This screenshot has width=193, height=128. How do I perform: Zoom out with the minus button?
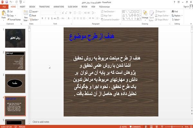pos(166,127)
